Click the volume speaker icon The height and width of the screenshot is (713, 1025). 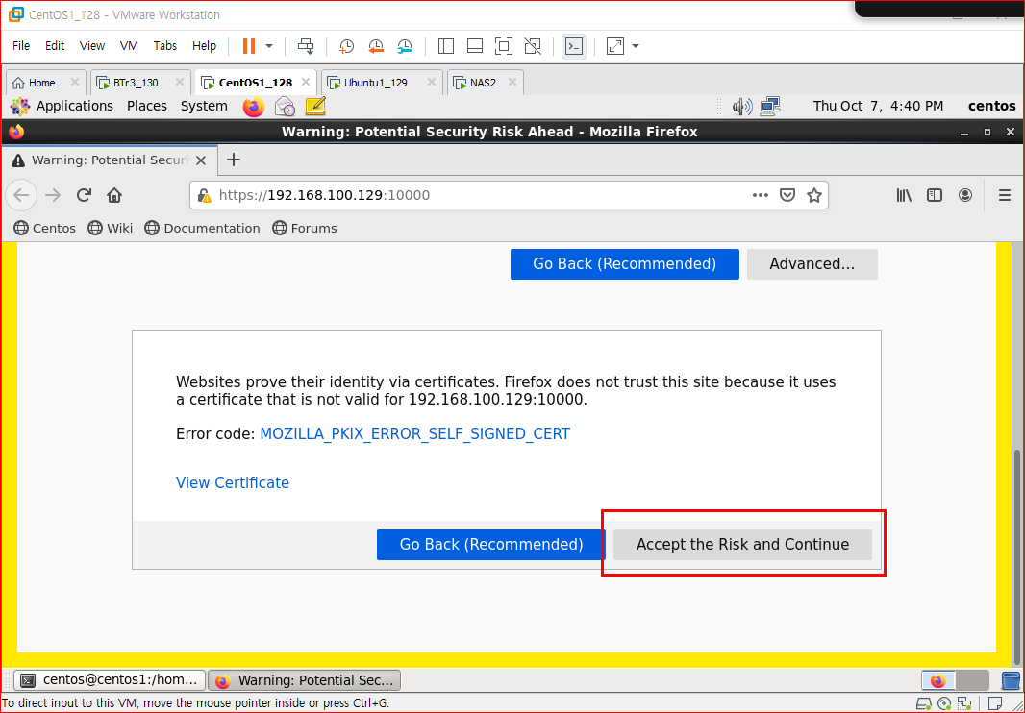click(x=742, y=106)
